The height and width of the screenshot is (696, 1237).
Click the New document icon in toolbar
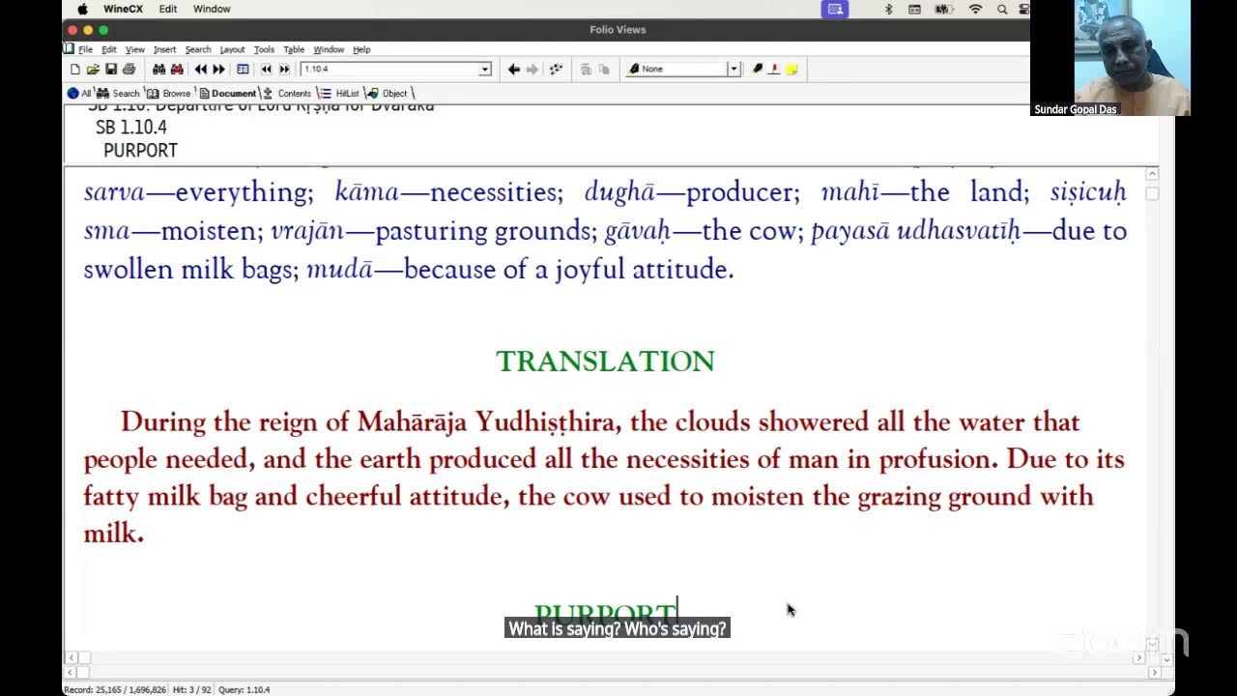point(75,70)
